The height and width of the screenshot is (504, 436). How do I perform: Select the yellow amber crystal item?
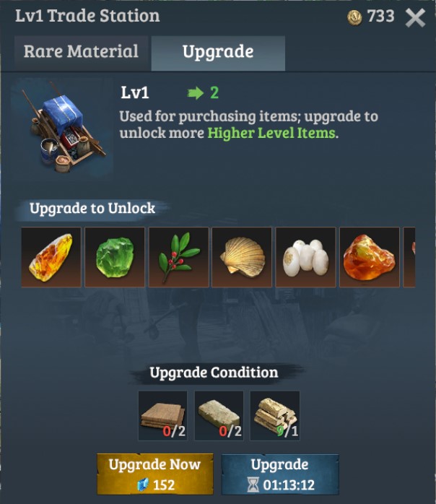pyautogui.click(x=51, y=257)
